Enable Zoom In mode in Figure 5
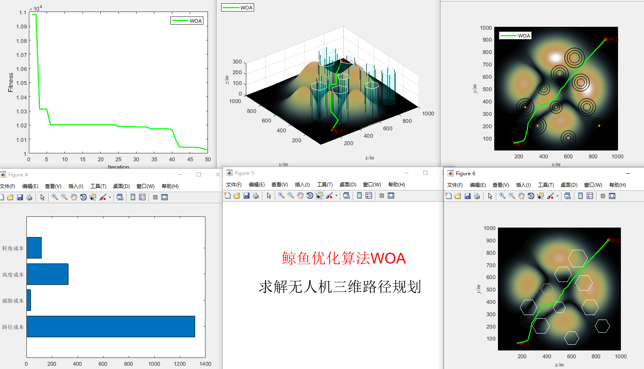Screen dimensions: 644x369 tap(281, 196)
